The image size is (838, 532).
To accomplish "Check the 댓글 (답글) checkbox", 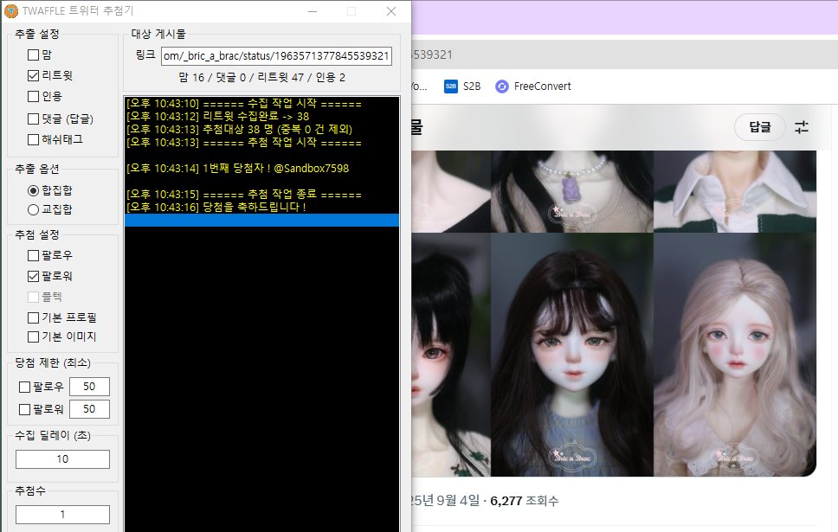I will [33, 119].
